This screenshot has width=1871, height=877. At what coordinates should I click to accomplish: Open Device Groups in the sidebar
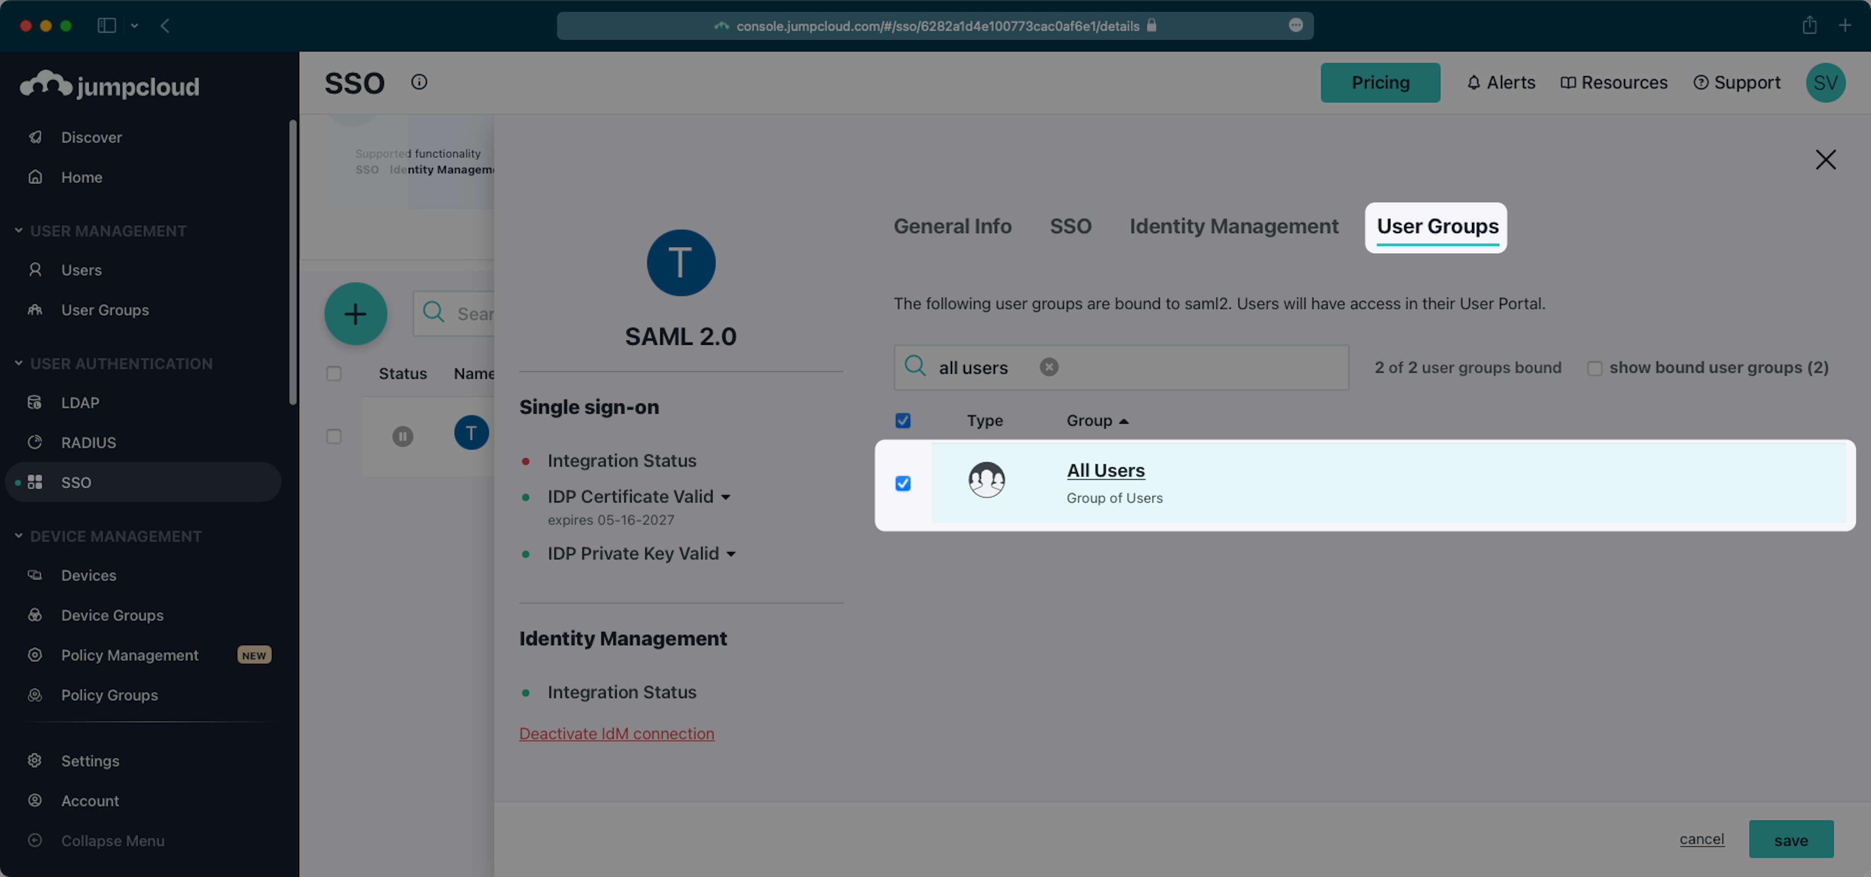[x=112, y=615]
